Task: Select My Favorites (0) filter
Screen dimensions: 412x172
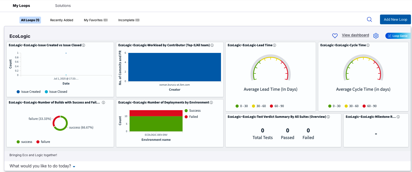Action: click(x=96, y=20)
